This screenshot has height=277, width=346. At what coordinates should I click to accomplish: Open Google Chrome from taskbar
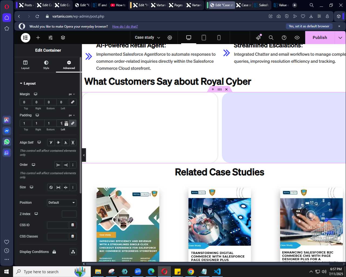pos(191,272)
